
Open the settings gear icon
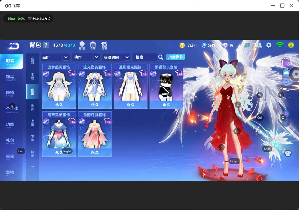(x=269, y=45)
